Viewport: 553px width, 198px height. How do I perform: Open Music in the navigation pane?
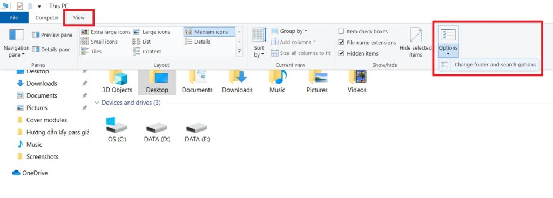coord(29,145)
